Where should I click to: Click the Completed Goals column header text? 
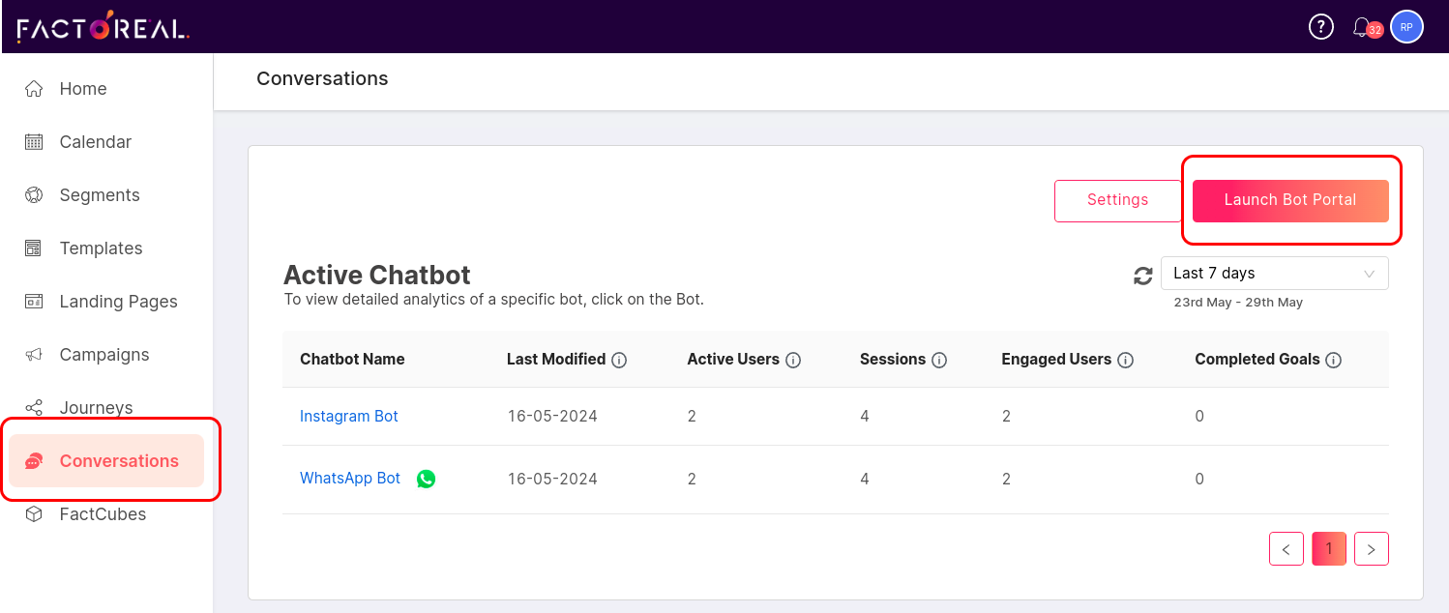point(1257,360)
